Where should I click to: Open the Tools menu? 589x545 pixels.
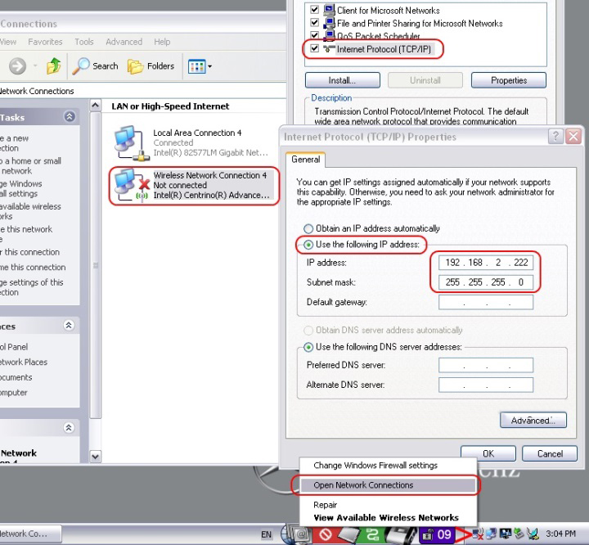click(84, 42)
